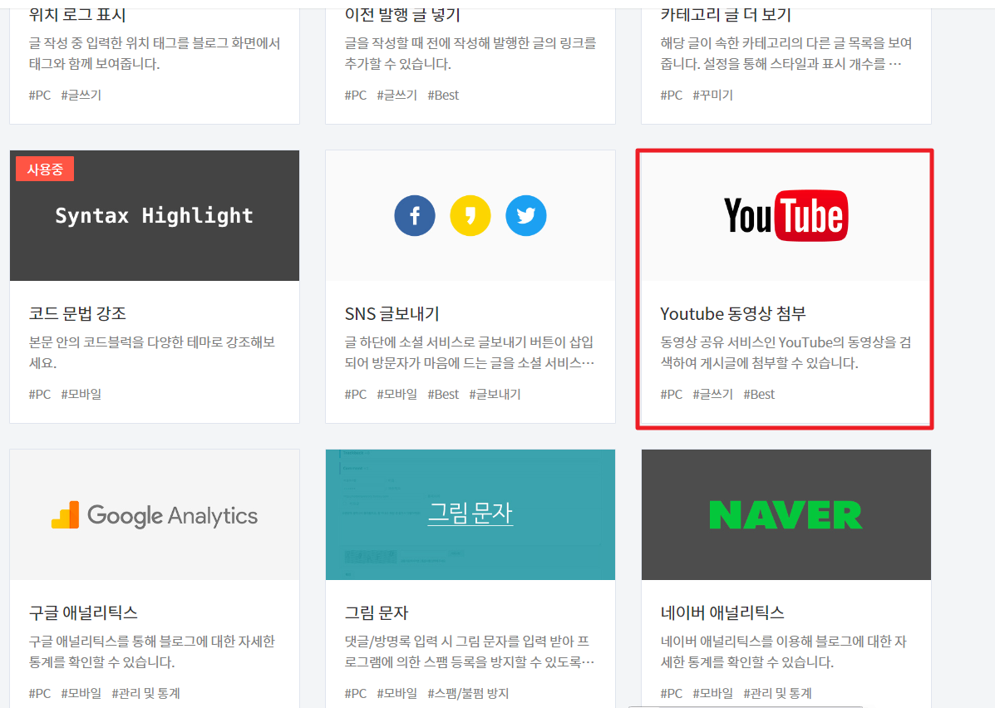The image size is (995, 708).
Task: Click #관리 및 통계 tag under 구글 애널리틱스
Action: pyautogui.click(x=146, y=693)
